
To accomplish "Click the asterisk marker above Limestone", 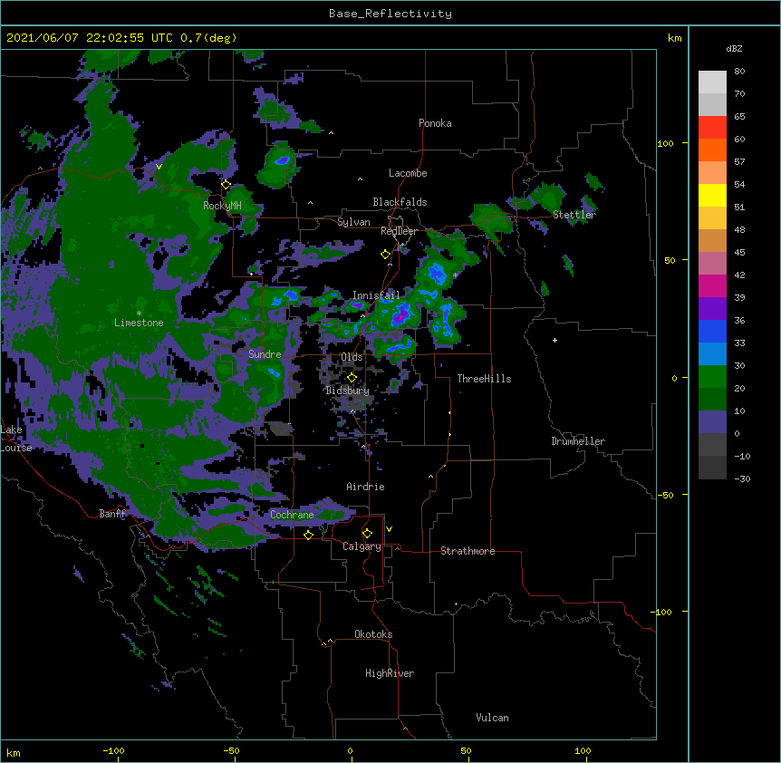I will click(139, 314).
